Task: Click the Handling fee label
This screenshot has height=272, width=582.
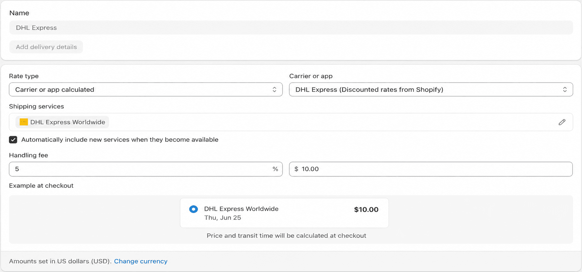Action: pyautogui.click(x=29, y=155)
